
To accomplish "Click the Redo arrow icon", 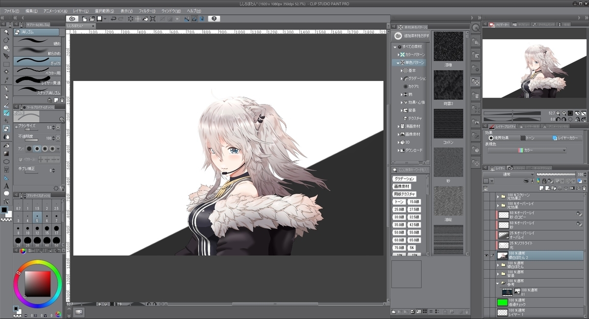I will (121, 19).
